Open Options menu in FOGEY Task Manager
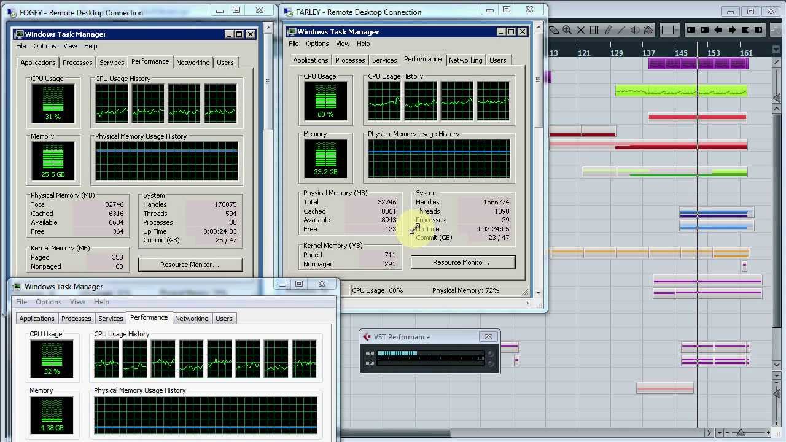 tap(45, 46)
